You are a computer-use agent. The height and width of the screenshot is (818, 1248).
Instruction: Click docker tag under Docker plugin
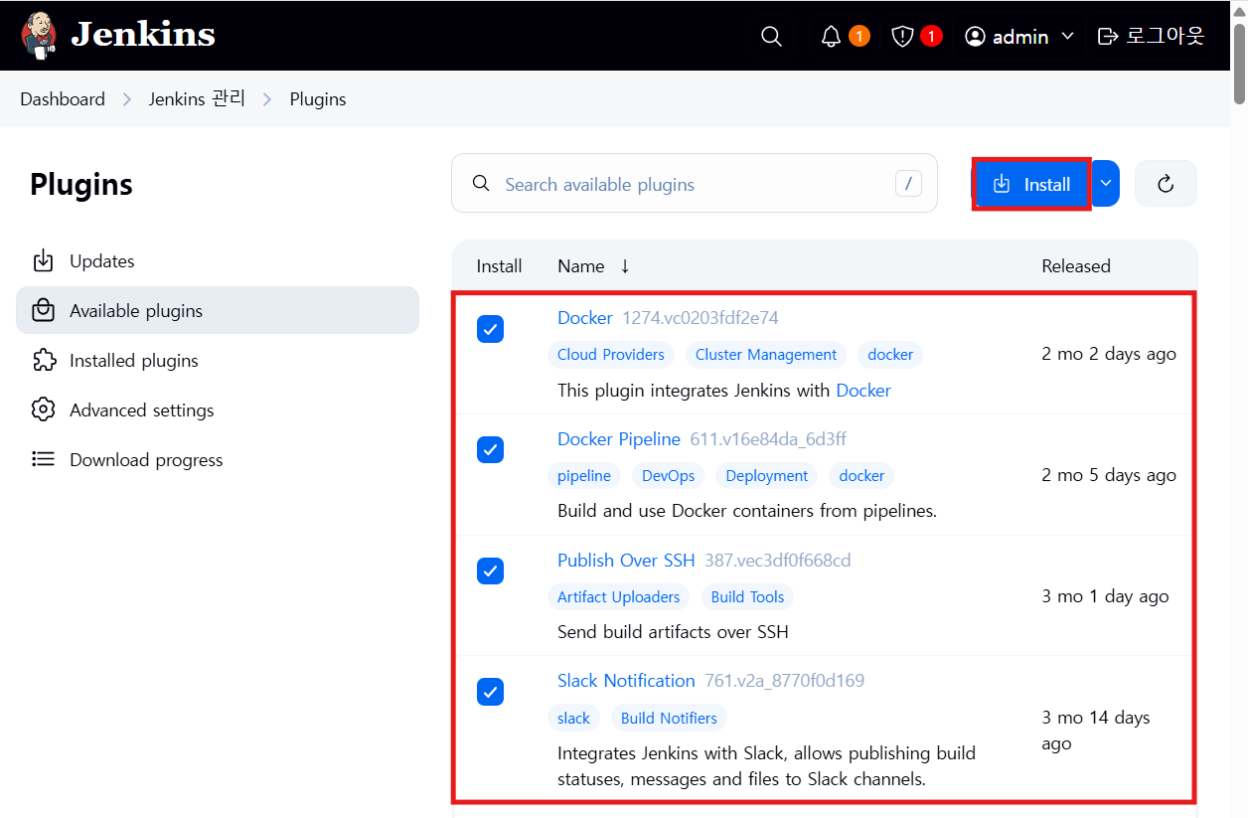point(890,355)
